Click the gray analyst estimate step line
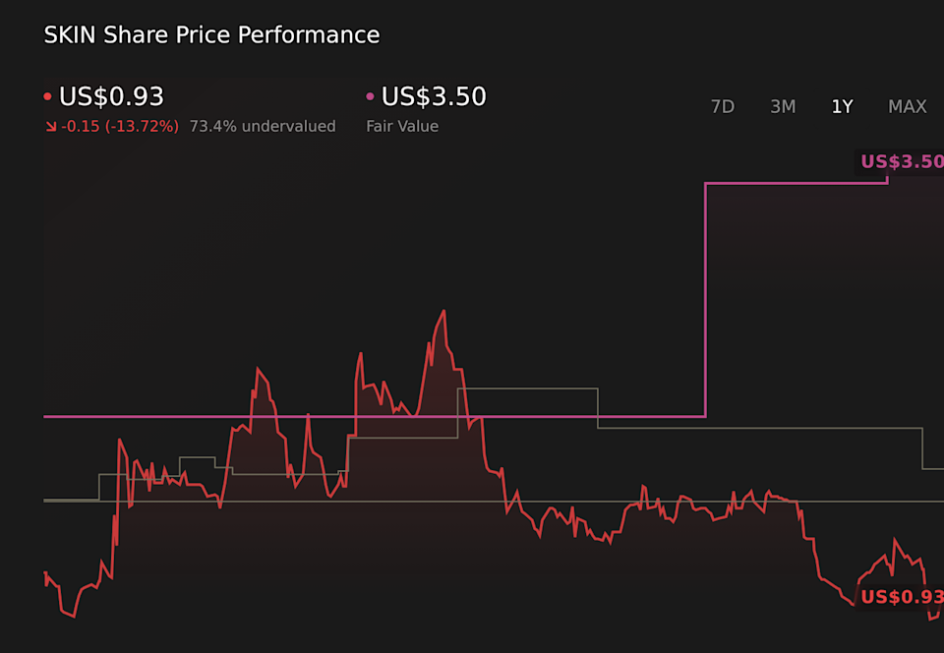This screenshot has height=653, width=944. 541,388
